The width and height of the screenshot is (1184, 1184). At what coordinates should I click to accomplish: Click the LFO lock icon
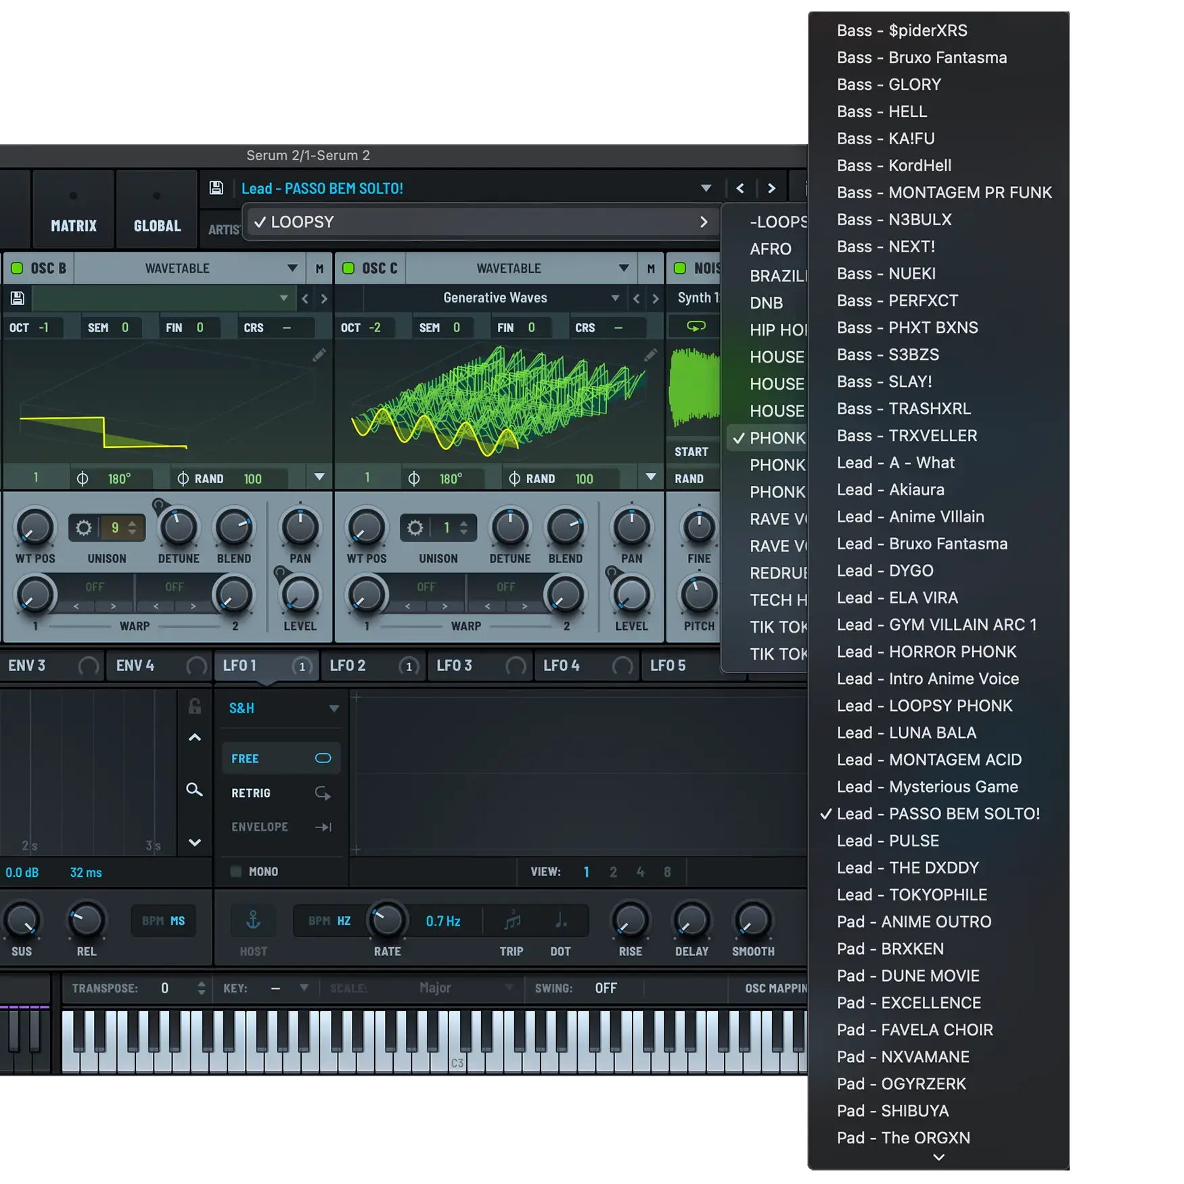coord(195,706)
